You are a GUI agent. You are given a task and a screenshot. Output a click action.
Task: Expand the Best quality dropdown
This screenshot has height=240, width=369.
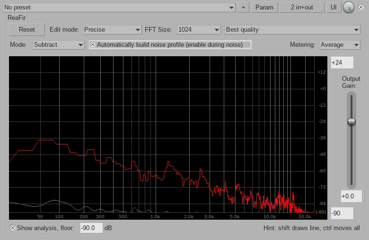coord(292,30)
